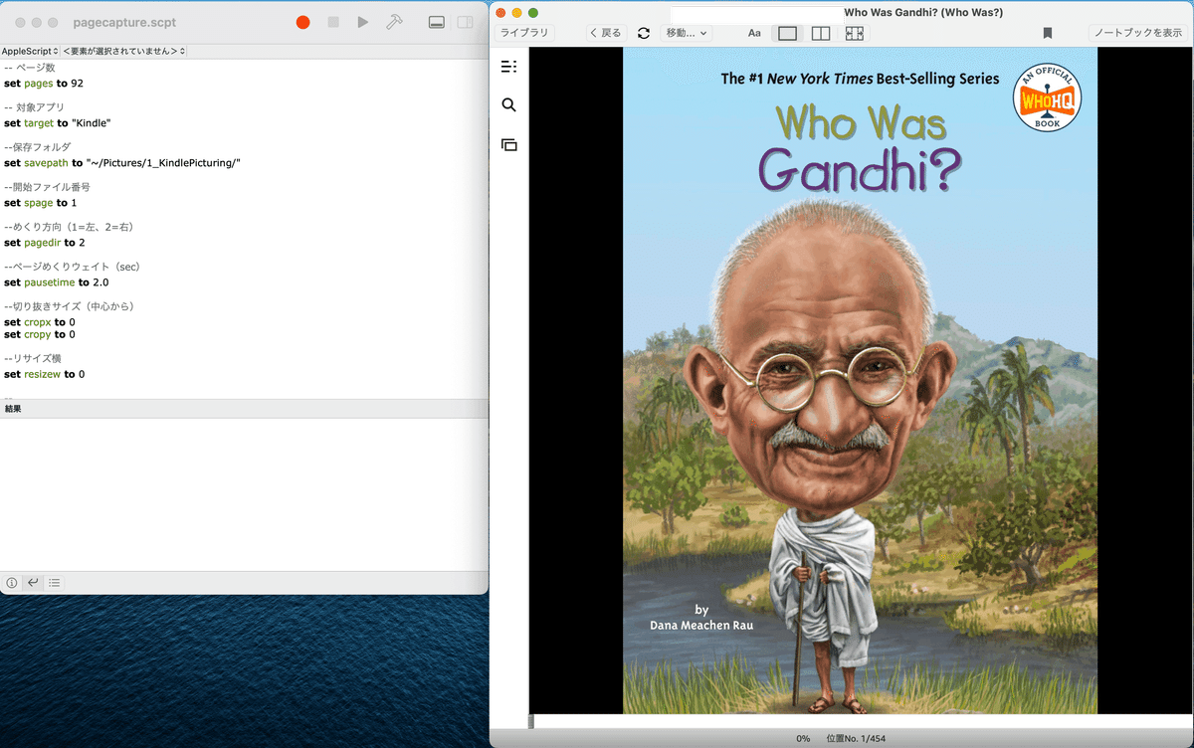Click the Stop script button

tap(333, 22)
